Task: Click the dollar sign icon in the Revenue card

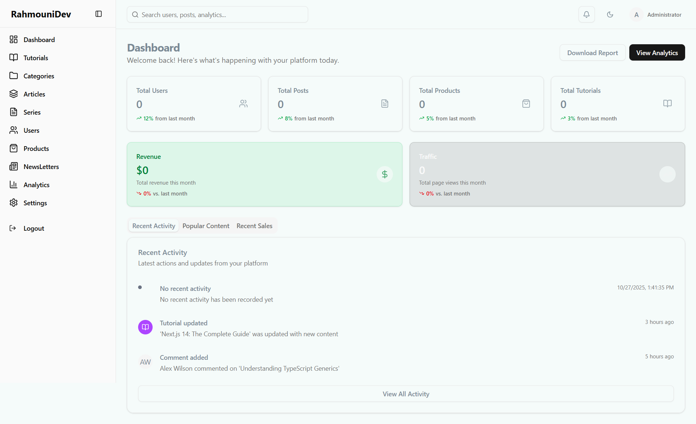Action: 385,174
